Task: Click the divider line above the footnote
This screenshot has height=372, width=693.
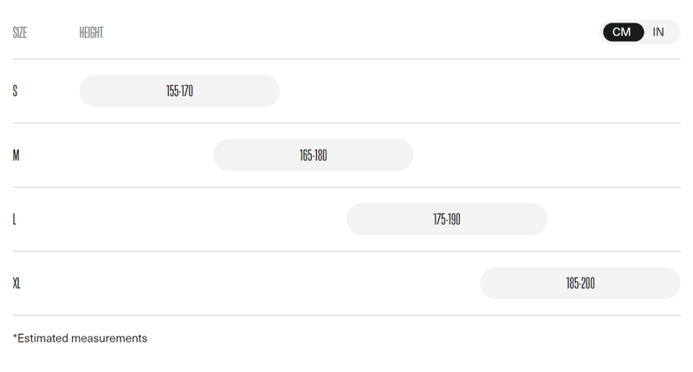Action: click(x=346, y=315)
